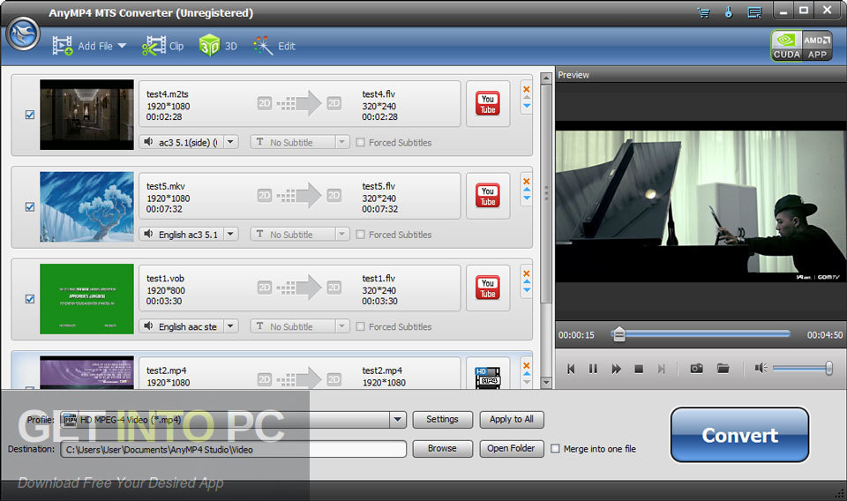Pause the preview playback
Screen dimensions: 847x501
click(593, 369)
